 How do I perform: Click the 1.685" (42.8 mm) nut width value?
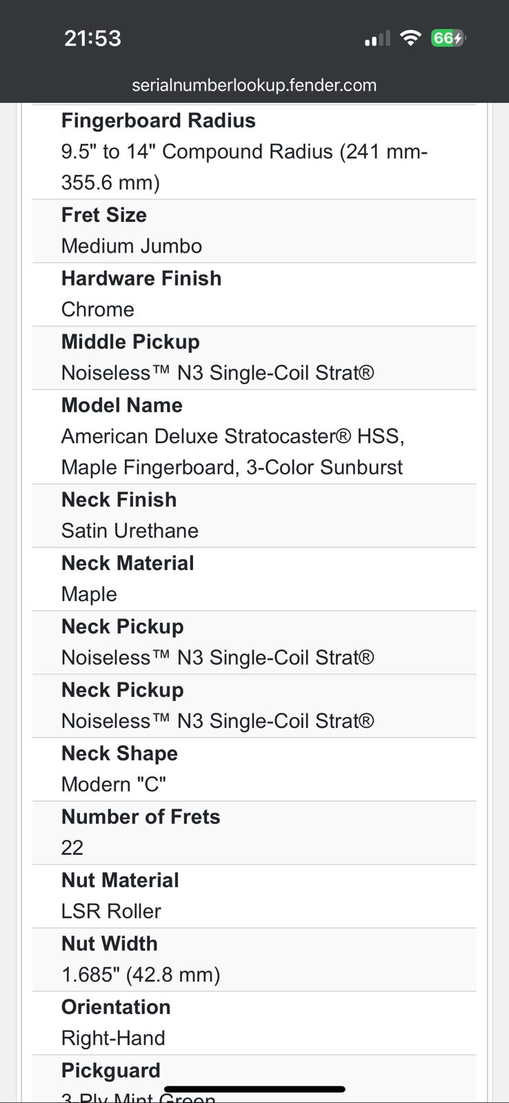click(140, 975)
